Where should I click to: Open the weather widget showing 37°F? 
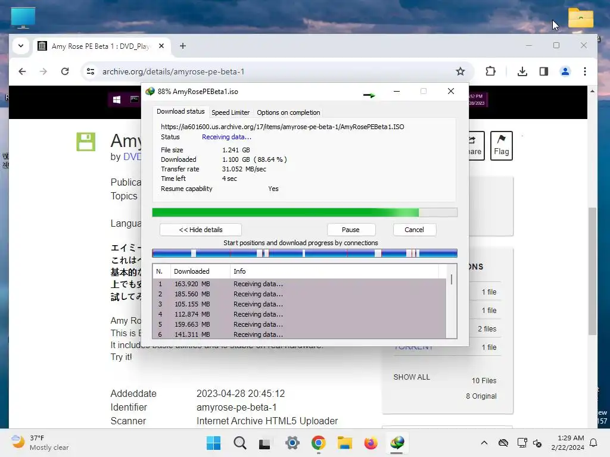(40, 443)
